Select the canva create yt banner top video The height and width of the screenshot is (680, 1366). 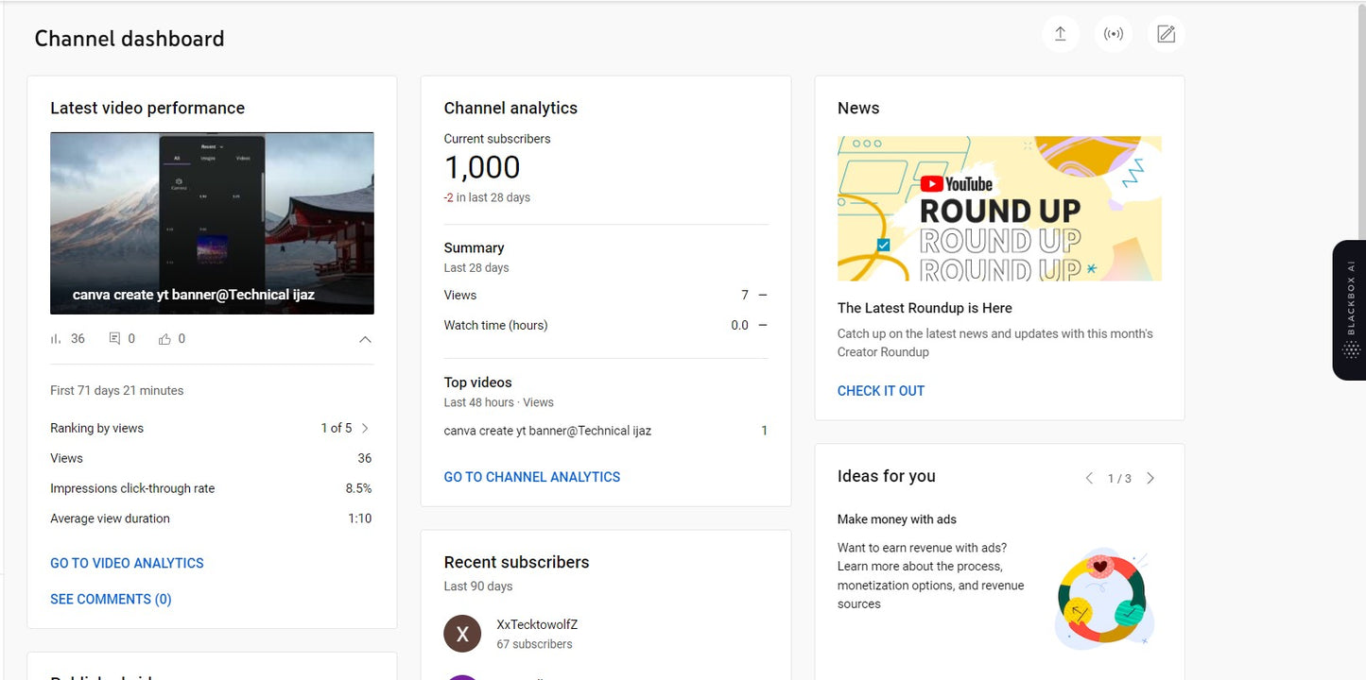point(547,430)
